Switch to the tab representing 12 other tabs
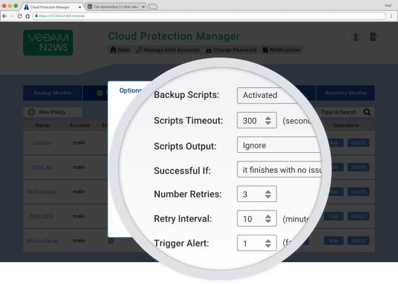The width and height of the screenshot is (398, 284). click(115, 7)
